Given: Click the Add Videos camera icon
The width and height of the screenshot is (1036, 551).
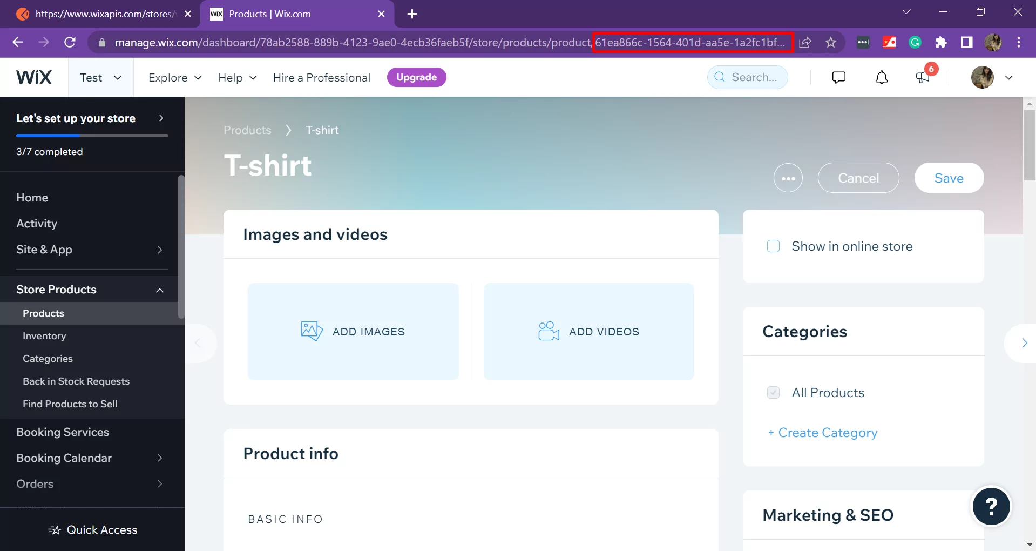Looking at the screenshot, I should pos(547,331).
